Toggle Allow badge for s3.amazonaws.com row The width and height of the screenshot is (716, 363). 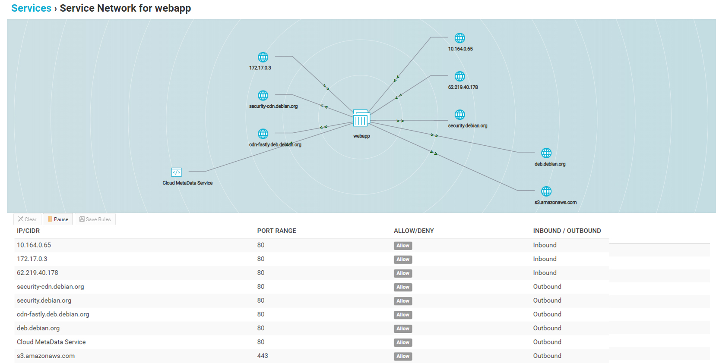403,356
